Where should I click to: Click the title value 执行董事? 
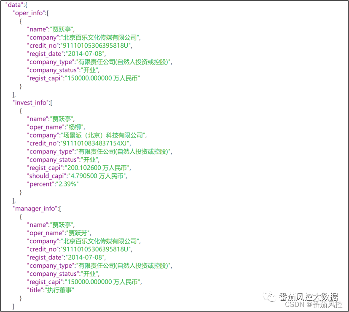60,290
